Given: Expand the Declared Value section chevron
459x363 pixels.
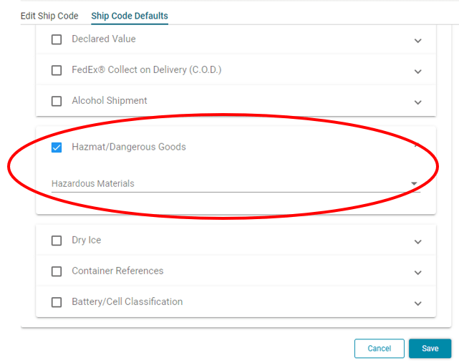Looking at the screenshot, I should click(x=418, y=41).
